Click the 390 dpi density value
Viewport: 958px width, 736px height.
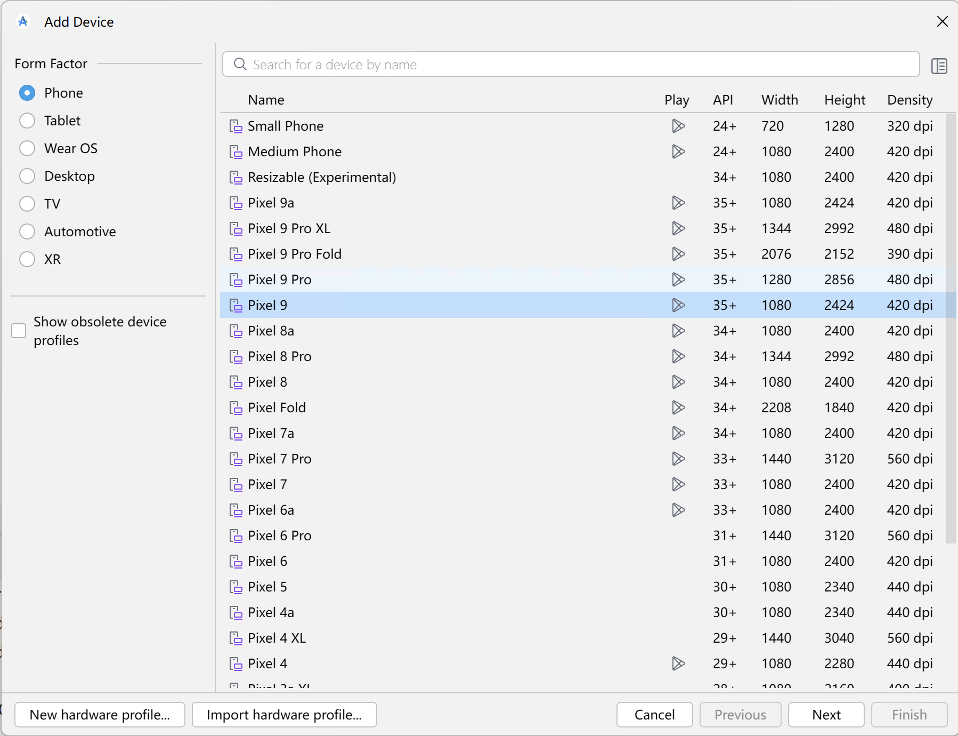(x=910, y=254)
